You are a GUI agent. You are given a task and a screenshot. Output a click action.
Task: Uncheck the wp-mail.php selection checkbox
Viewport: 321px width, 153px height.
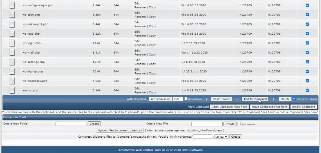[307, 53]
